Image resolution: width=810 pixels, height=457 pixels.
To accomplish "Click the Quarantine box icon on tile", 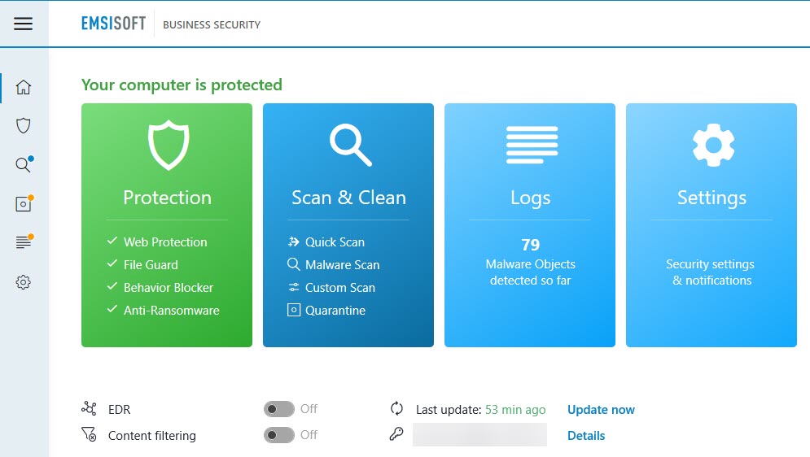I will coord(293,310).
